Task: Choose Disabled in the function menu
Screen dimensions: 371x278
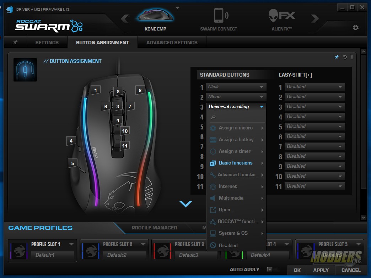Action: pos(237,245)
